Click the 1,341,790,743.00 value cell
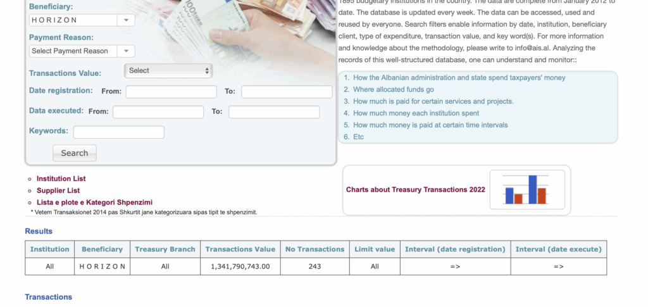The image size is (648, 307). (x=240, y=266)
